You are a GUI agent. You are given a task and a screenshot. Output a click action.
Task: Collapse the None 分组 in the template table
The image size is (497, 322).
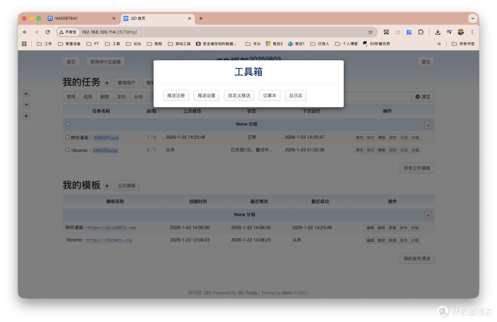pos(428,215)
